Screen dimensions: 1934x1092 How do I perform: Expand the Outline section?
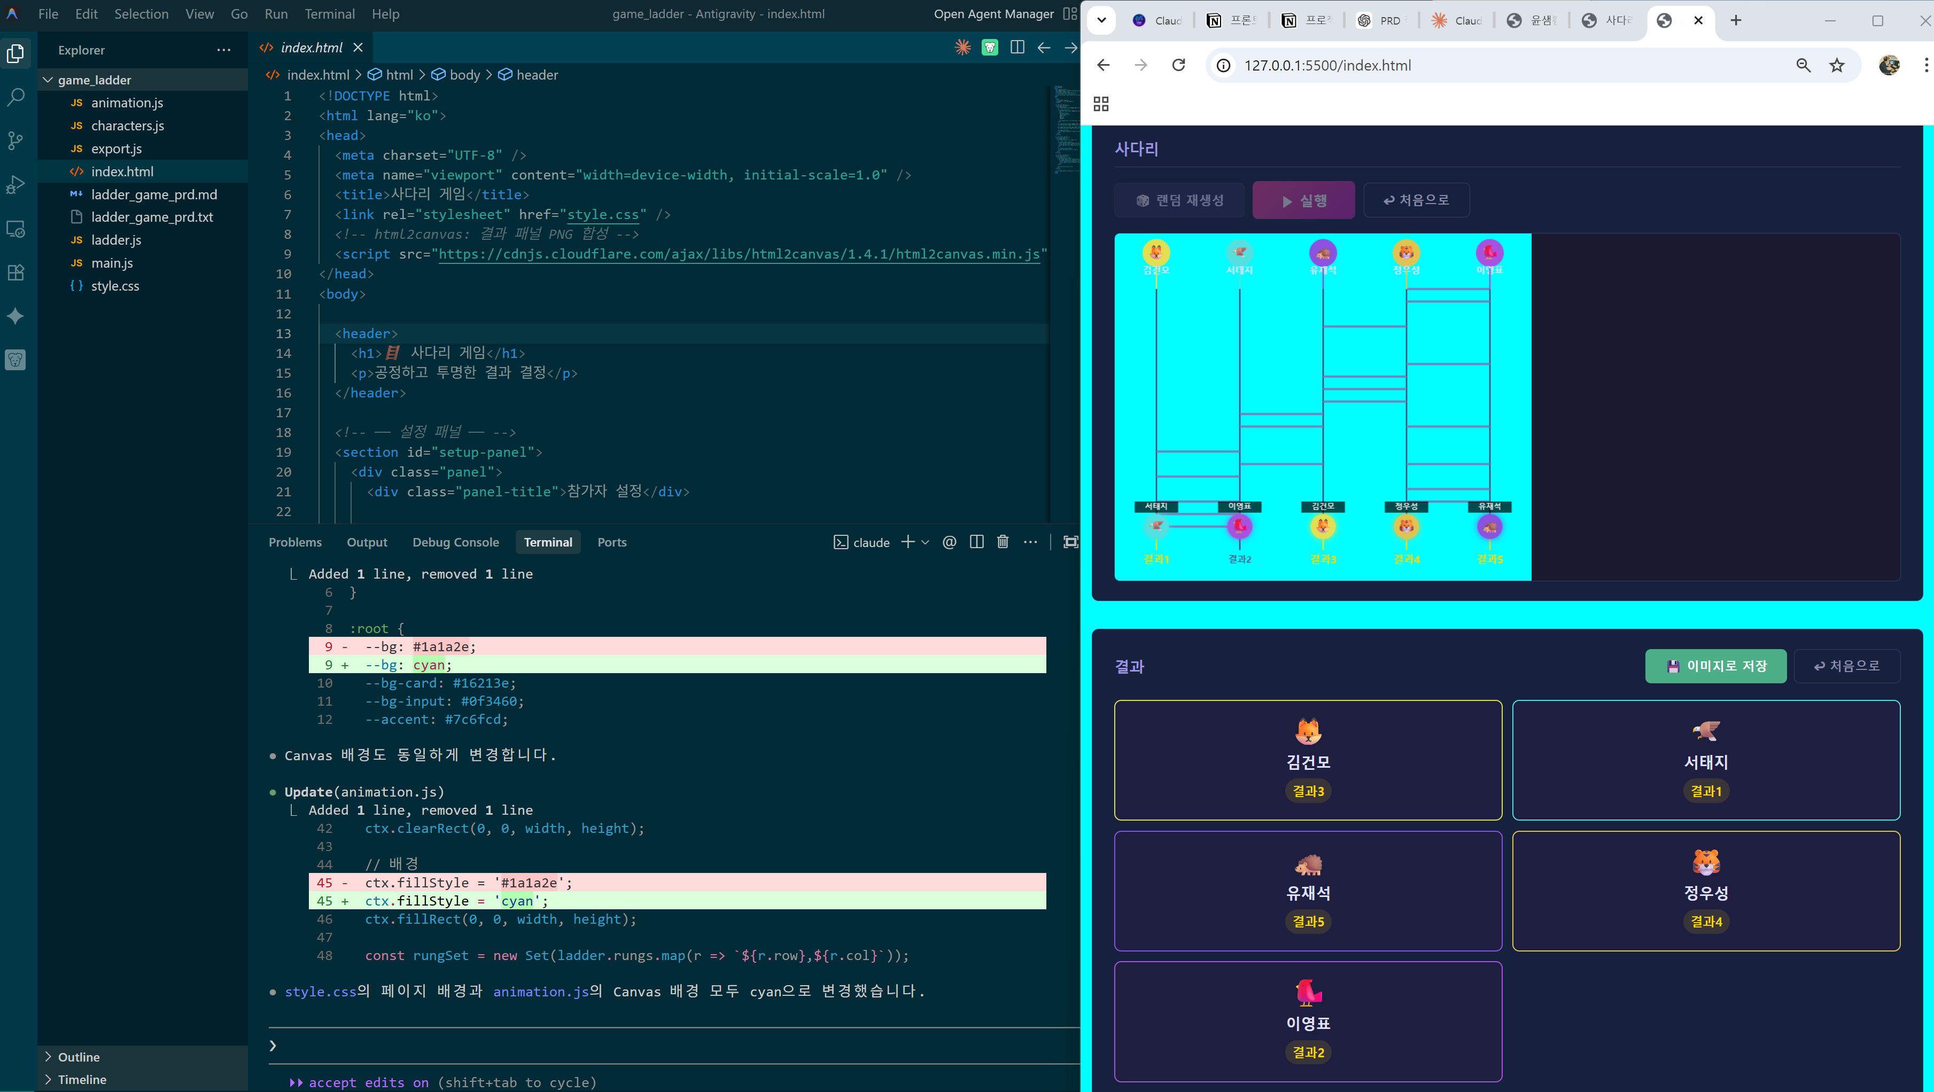point(78,1057)
